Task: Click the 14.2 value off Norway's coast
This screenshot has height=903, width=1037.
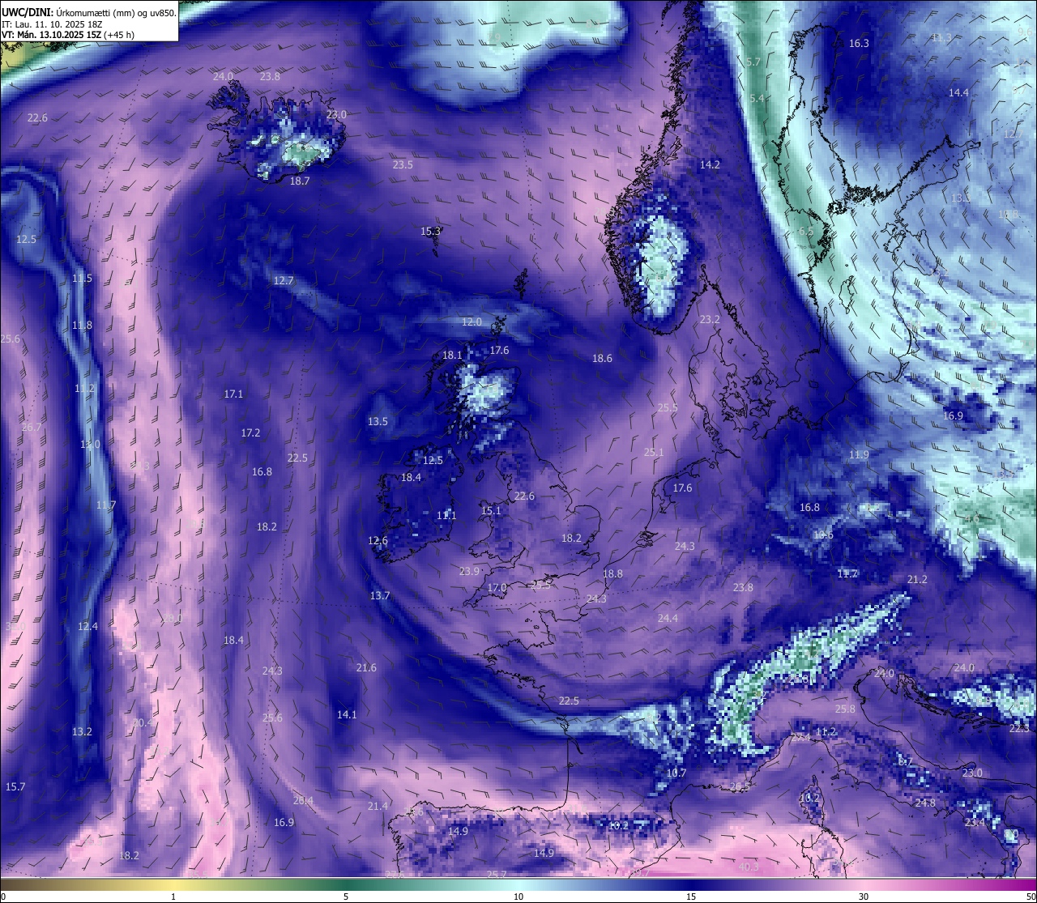Action: tap(710, 164)
